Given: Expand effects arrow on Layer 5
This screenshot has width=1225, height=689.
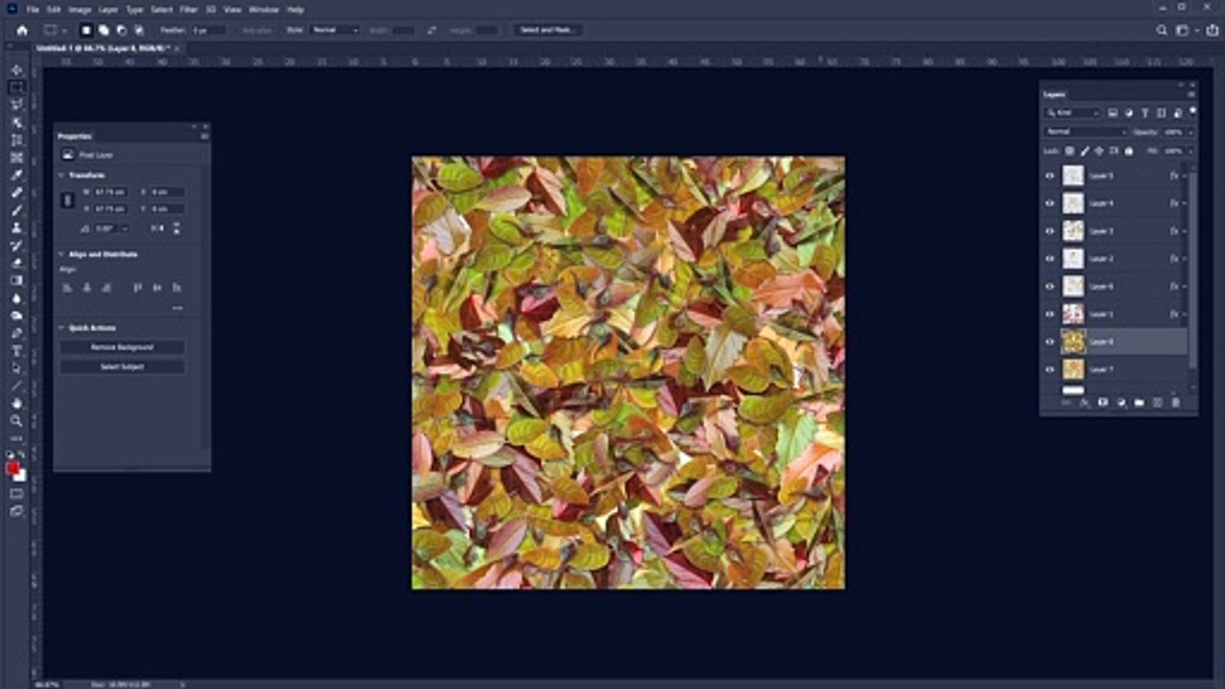Looking at the screenshot, I should pos(1186,176).
